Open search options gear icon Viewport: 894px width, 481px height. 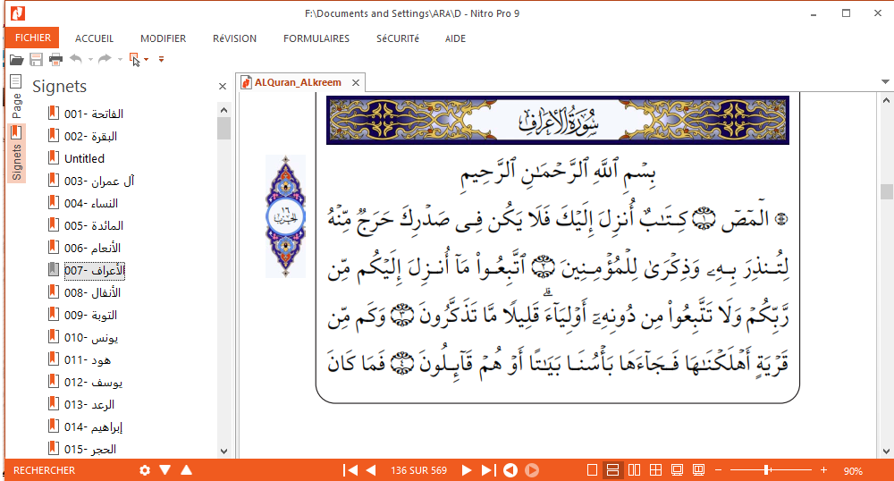[x=145, y=470]
